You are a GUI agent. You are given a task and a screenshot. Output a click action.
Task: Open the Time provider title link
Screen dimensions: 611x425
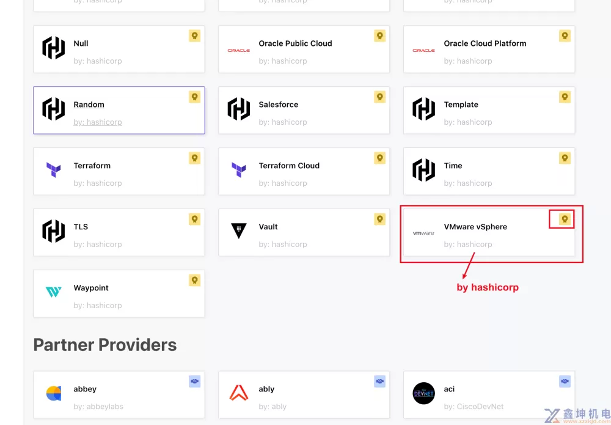click(x=453, y=166)
